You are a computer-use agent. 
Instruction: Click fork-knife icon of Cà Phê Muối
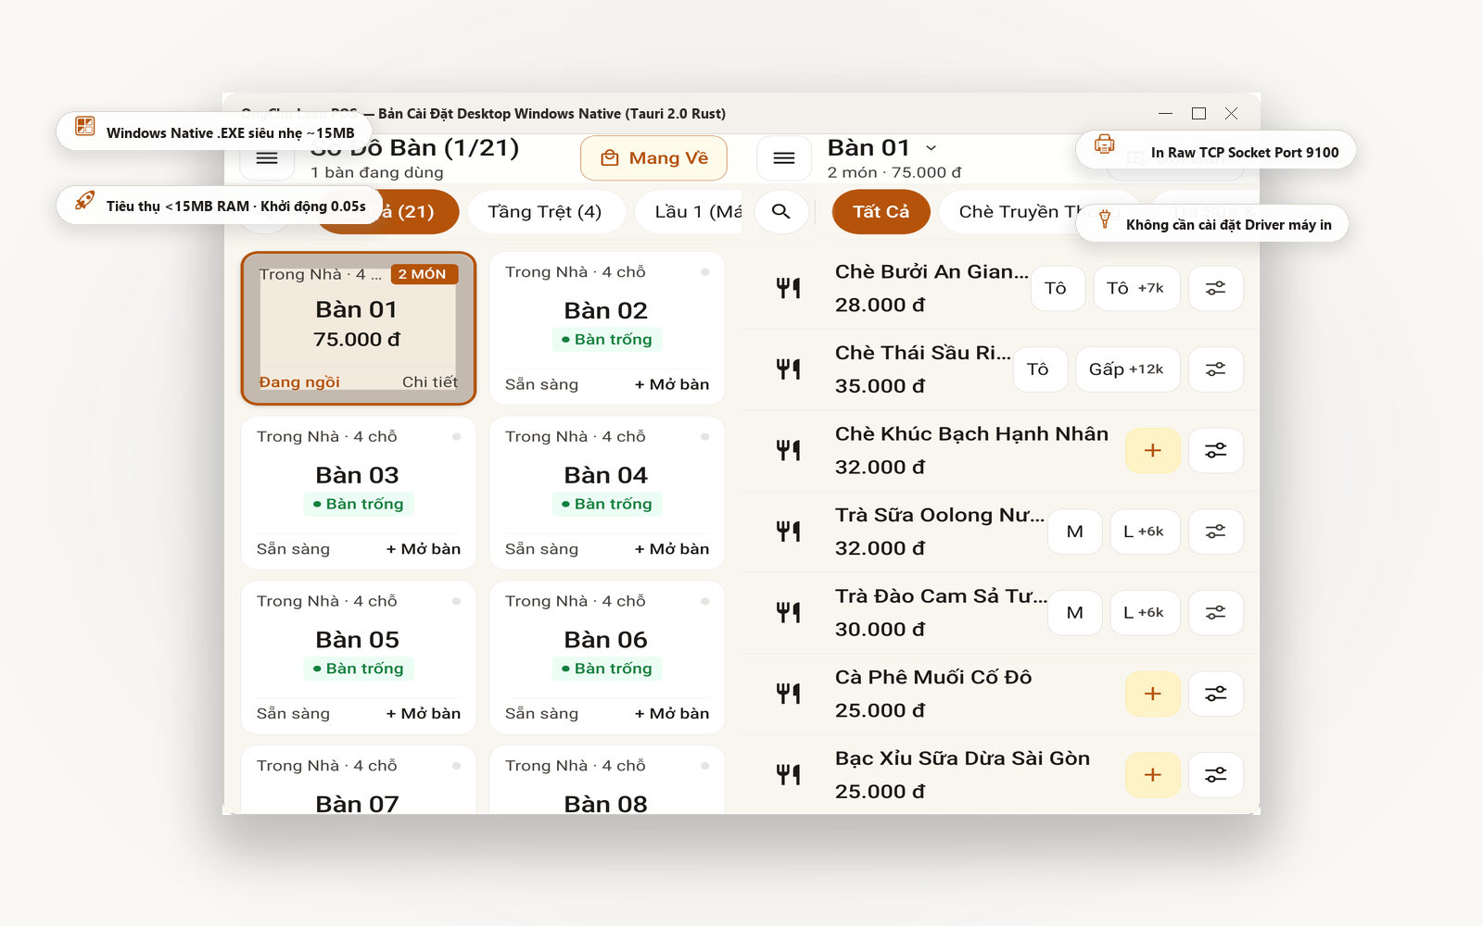(x=789, y=694)
